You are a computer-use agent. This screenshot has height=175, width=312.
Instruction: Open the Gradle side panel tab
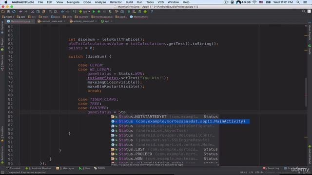pos(310,49)
